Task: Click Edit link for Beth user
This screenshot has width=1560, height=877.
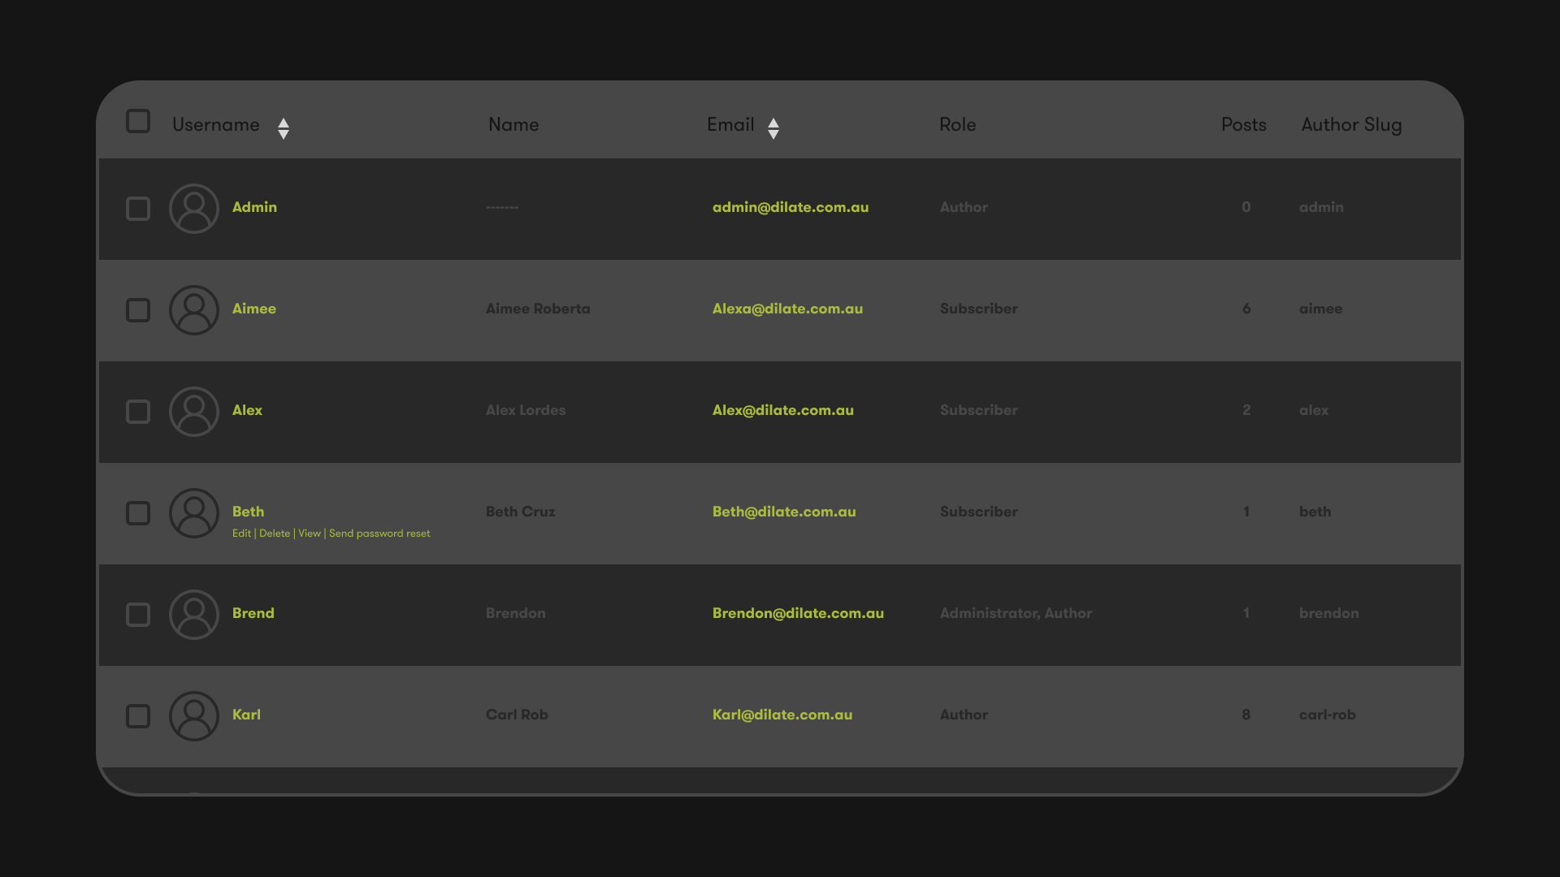Action: pyautogui.click(x=241, y=534)
